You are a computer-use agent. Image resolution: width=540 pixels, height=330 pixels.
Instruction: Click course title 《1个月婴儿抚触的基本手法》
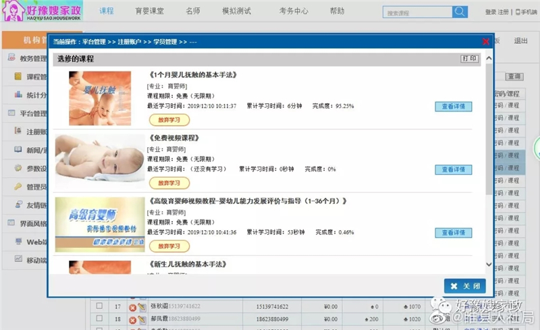(192, 75)
